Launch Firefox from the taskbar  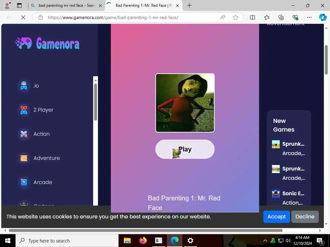pyautogui.click(x=143, y=241)
